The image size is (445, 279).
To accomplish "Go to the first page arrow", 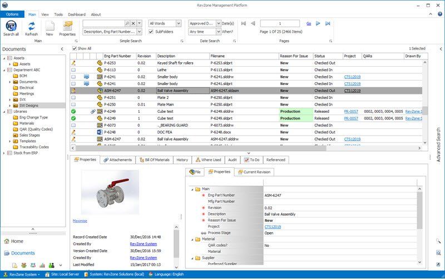I will pos(244,23).
